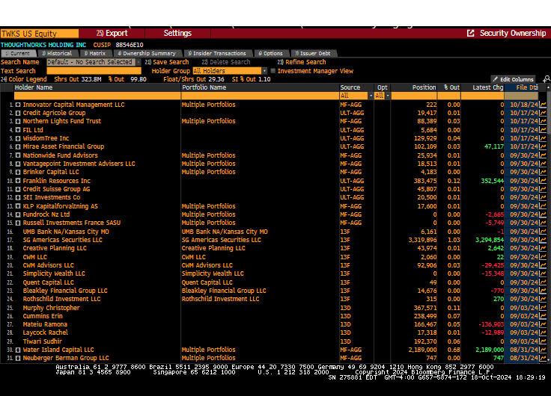Open chart icon for Franklin Resources row
Screen dimensions: 551x396
[543, 181]
